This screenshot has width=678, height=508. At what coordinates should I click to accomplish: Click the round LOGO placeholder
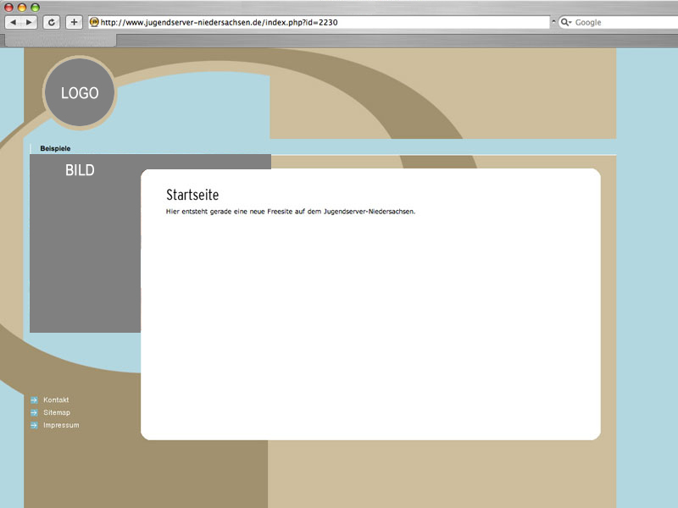tap(80, 93)
